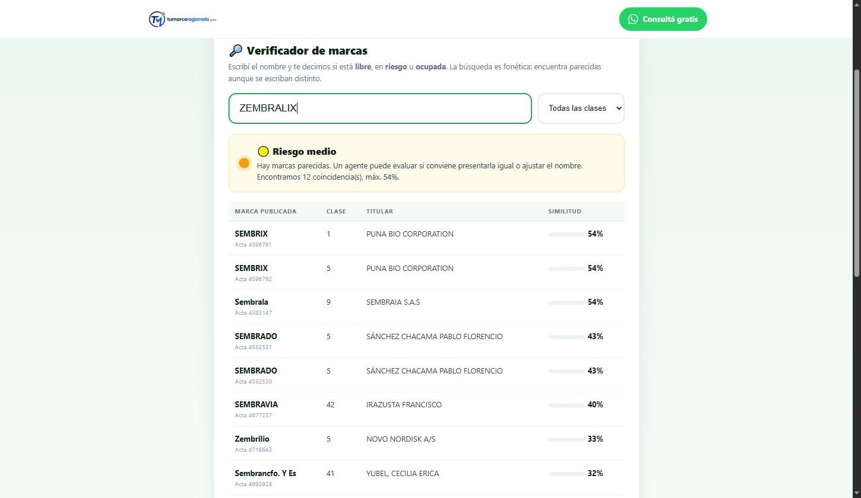
Task: Click the class 9 cell for Sembrala
Action: (328, 302)
